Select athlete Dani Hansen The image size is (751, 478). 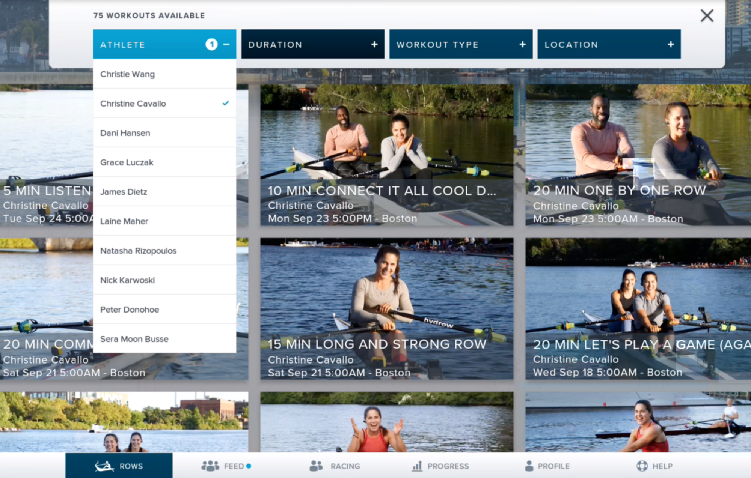(164, 133)
